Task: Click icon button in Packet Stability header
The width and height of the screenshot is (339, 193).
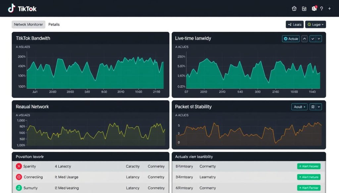Action: click(313, 107)
